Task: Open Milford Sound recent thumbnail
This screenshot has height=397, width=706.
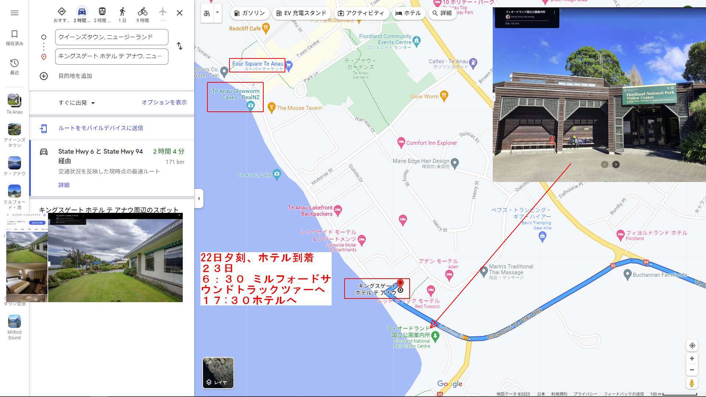Action: [x=14, y=327]
